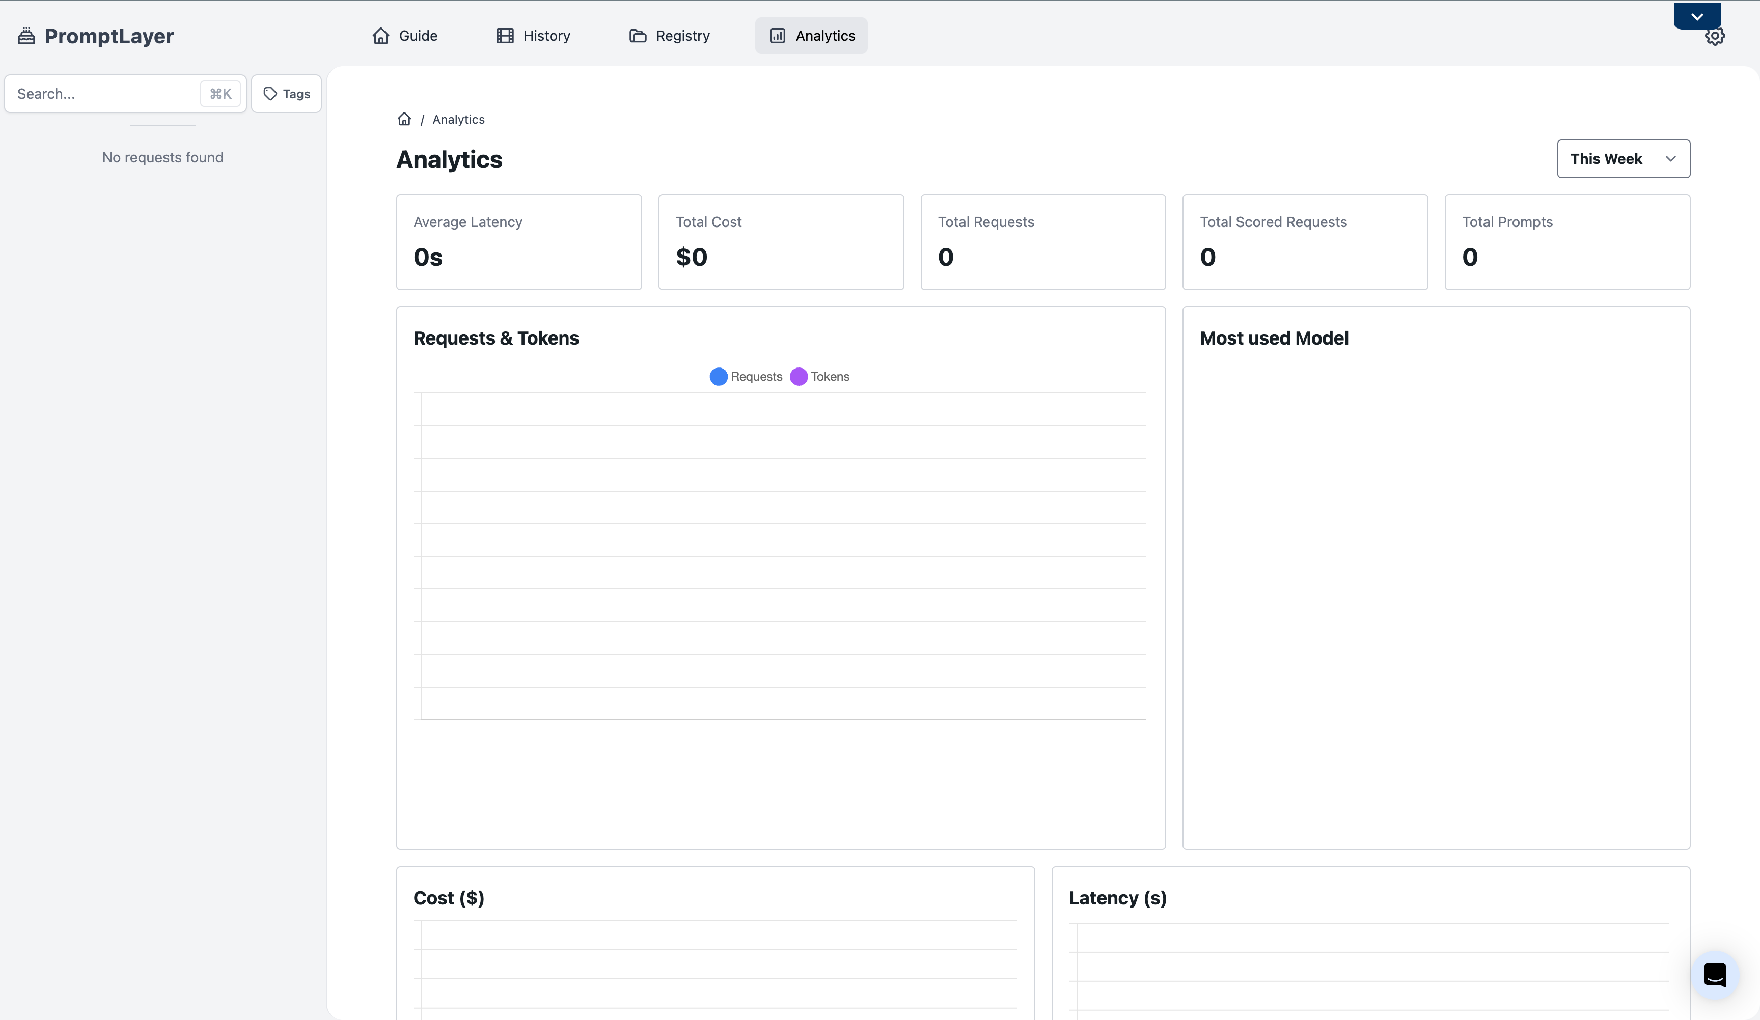
Task: Open the Guide tab
Action: coord(405,36)
